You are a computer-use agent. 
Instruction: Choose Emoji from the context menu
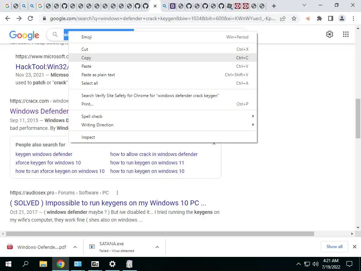click(x=163, y=37)
